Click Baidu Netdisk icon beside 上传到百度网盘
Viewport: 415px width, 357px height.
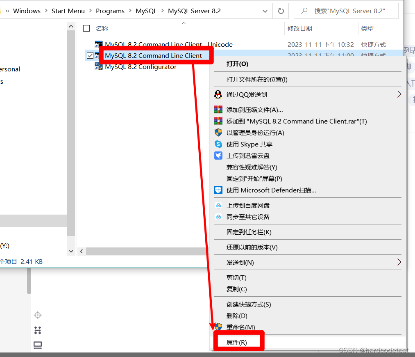(x=218, y=206)
